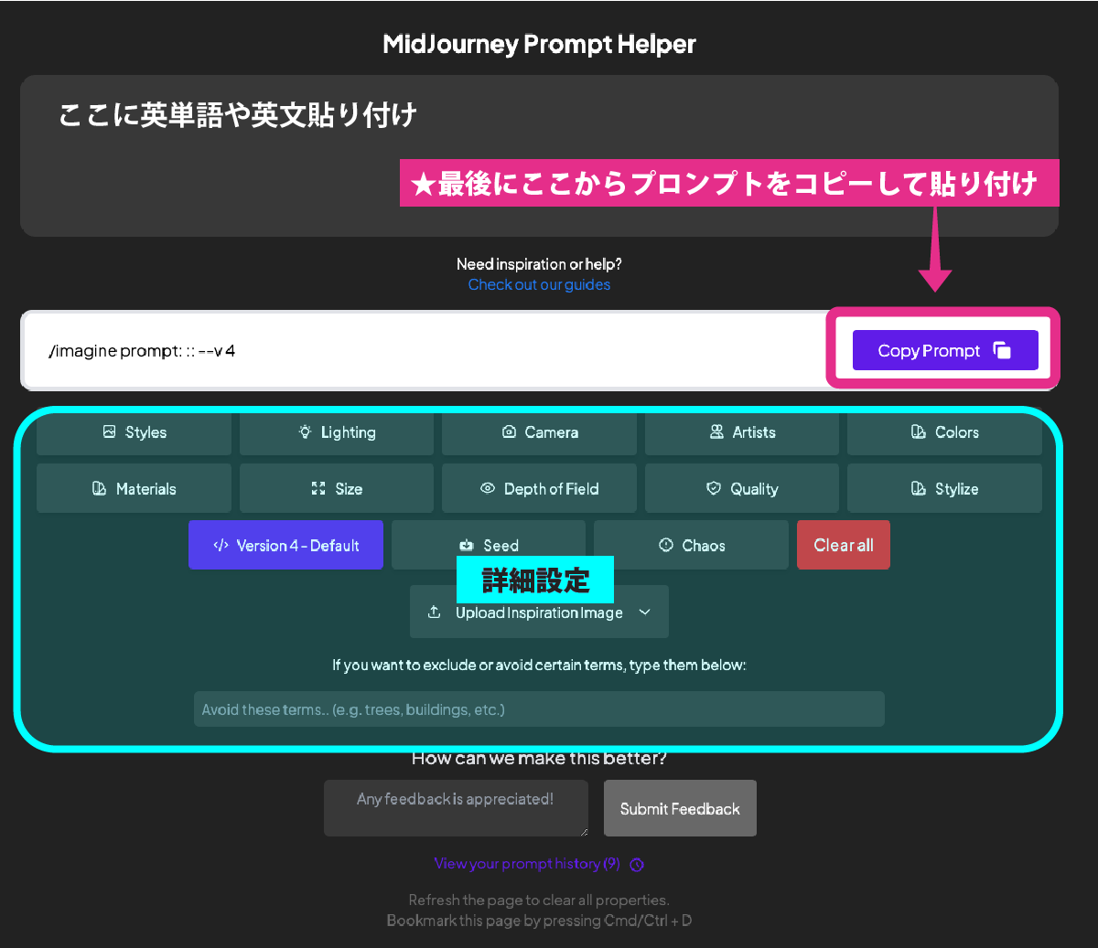Open the View your prompt history link
The image size is (1098, 948).
tap(527, 863)
